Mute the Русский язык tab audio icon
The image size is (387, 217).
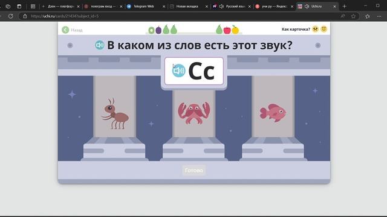(x=221, y=7)
